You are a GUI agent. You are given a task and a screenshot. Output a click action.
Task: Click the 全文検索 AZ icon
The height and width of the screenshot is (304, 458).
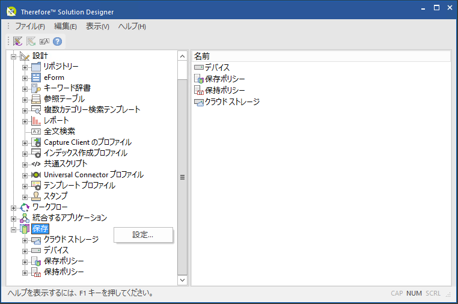click(x=36, y=132)
